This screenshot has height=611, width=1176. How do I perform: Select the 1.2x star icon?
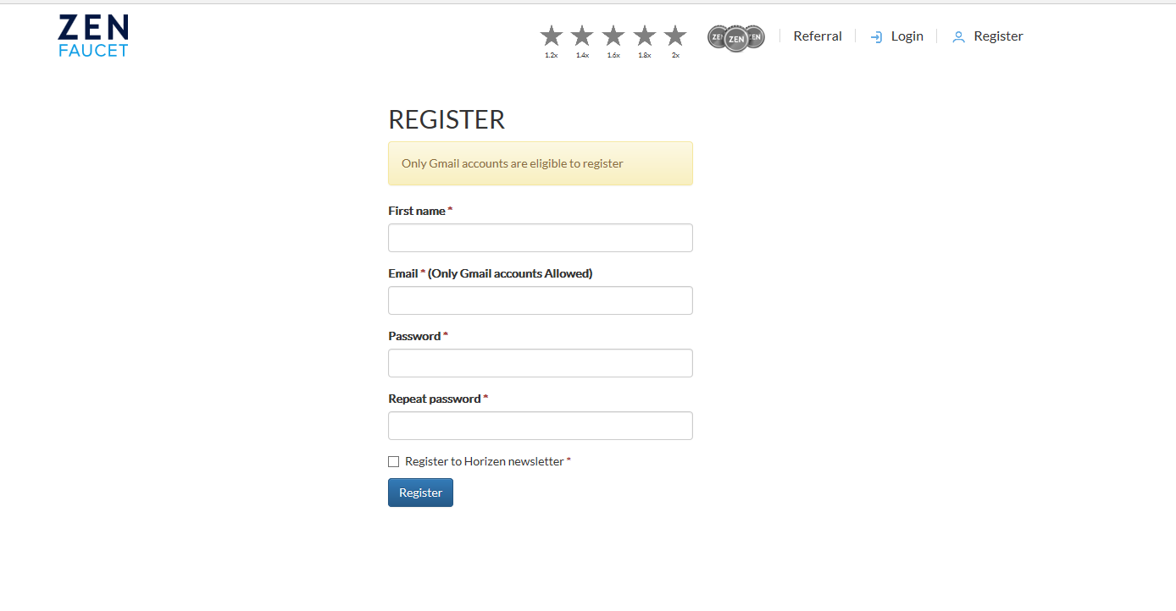[x=552, y=36]
